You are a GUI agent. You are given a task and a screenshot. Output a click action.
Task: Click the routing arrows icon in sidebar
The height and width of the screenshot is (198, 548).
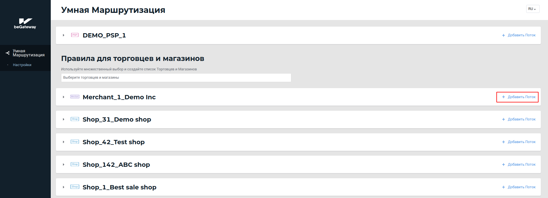tap(8, 53)
